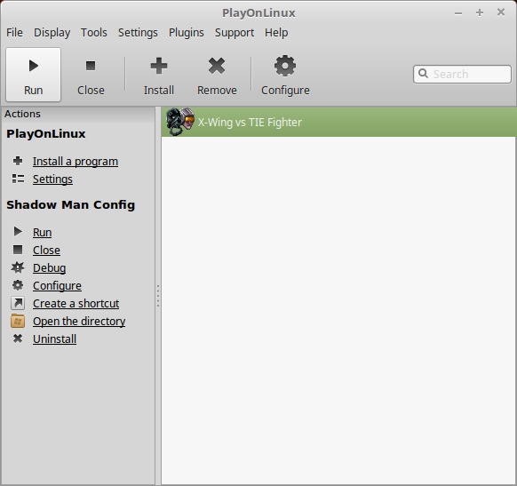The width and height of the screenshot is (517, 486).
Task: Launch the Debug link
Action: (x=50, y=267)
